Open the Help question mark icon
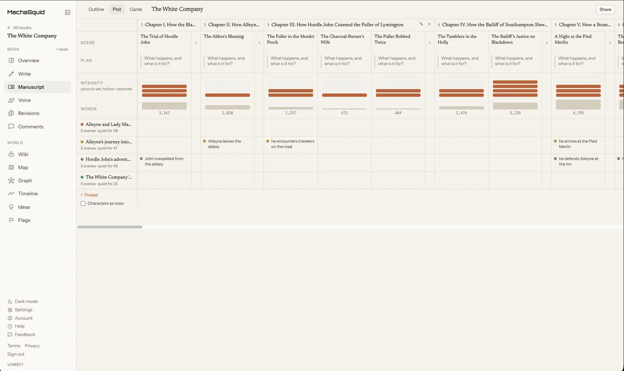624x371 pixels. (x=10, y=326)
